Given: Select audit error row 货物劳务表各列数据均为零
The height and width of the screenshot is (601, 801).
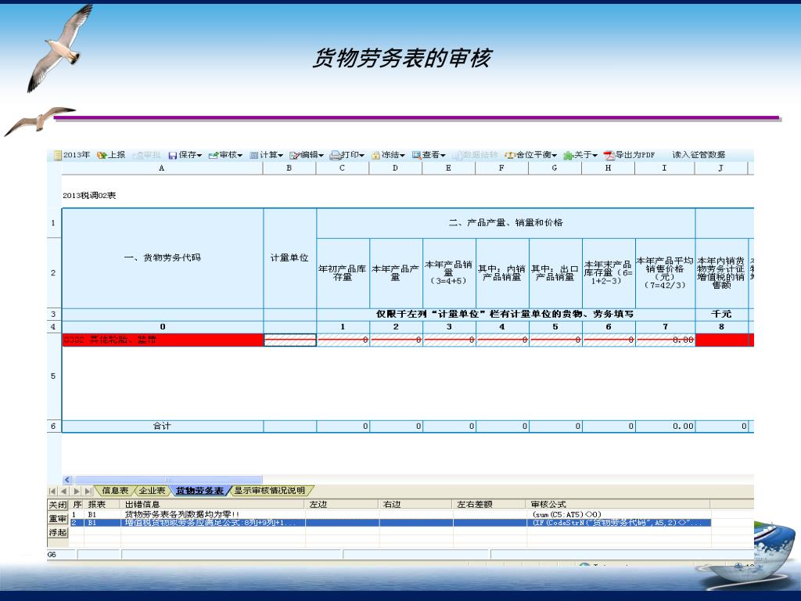Looking at the screenshot, I should pos(390,514).
